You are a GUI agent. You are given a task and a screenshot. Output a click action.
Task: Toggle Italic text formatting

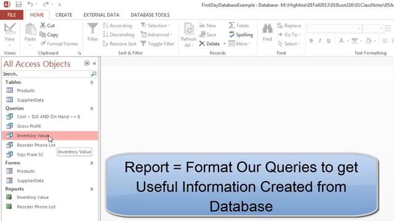(x=320, y=41)
